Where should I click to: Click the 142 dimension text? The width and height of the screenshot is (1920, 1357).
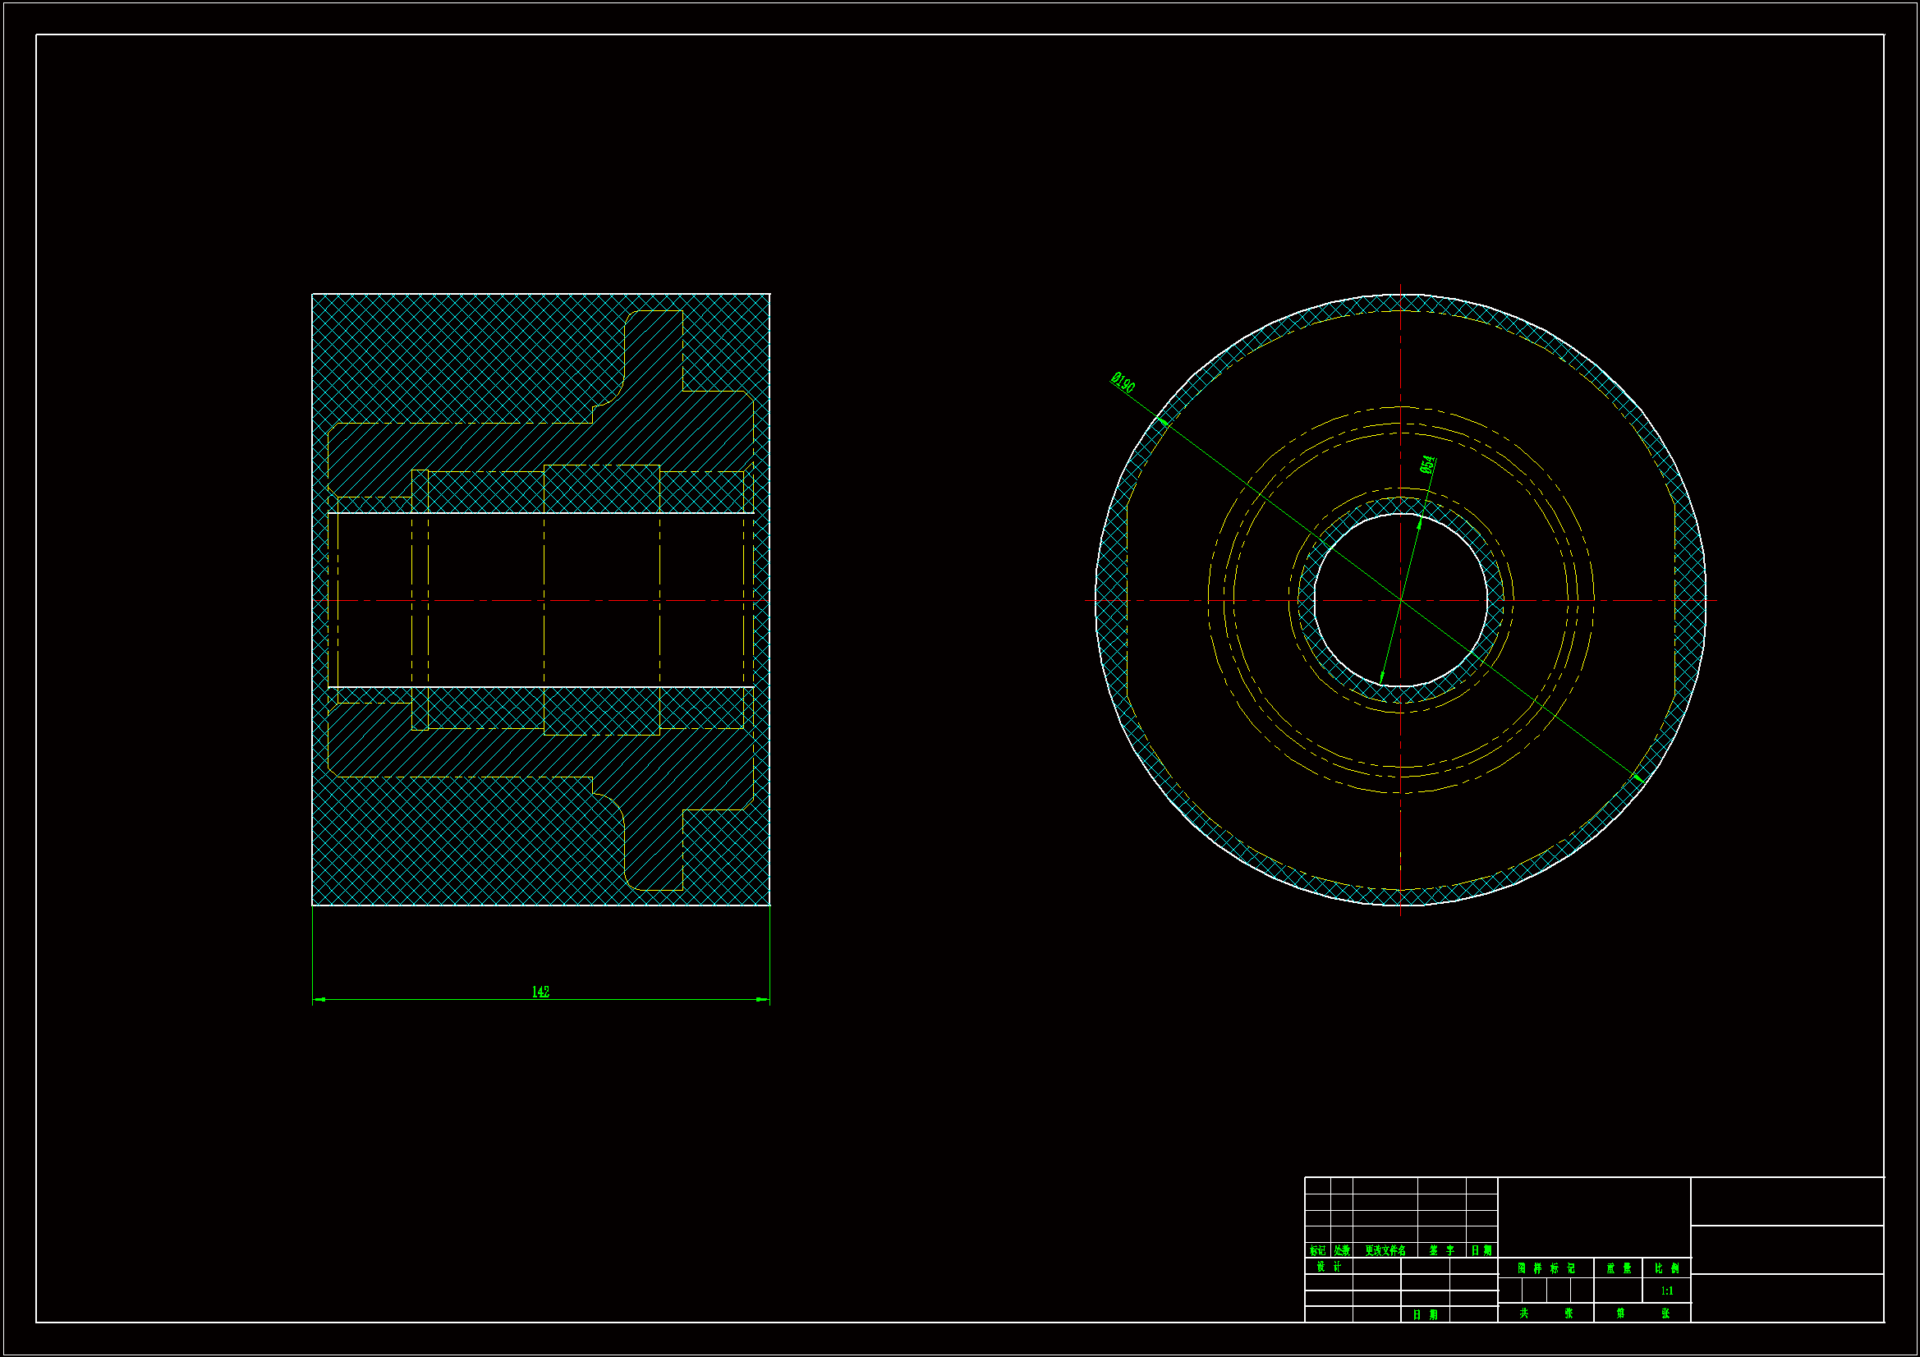pos(540,992)
